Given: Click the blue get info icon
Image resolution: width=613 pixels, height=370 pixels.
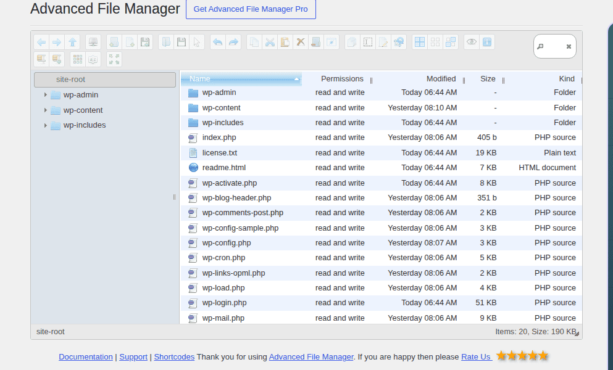Looking at the screenshot, I should [487, 42].
